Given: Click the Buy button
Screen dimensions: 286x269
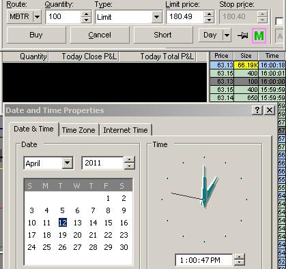Looking at the screenshot, I should tap(36, 35).
